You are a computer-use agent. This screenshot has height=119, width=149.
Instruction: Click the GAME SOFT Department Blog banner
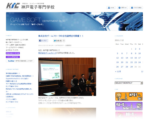point(74,21)
